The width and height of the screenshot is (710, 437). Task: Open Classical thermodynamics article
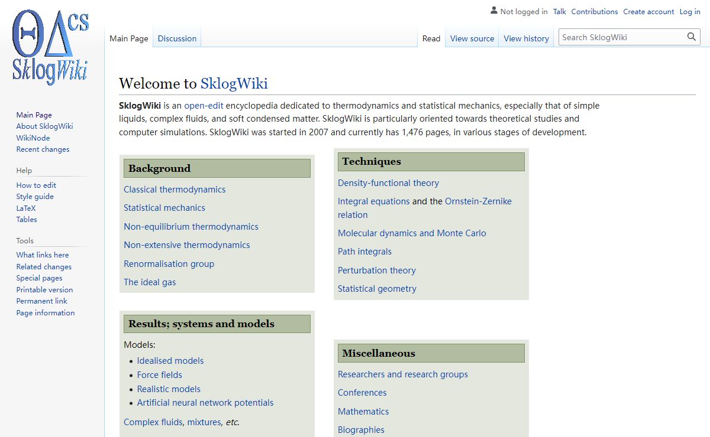[175, 190]
